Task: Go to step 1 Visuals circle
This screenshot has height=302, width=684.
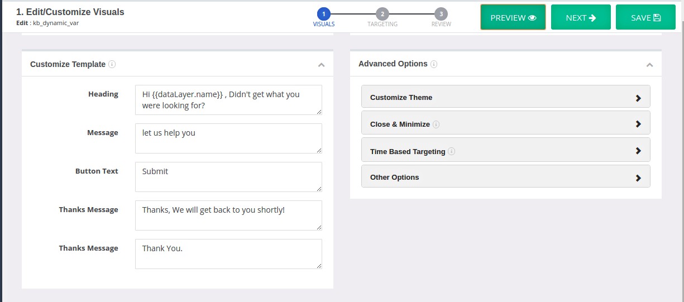Action: pyautogui.click(x=323, y=14)
